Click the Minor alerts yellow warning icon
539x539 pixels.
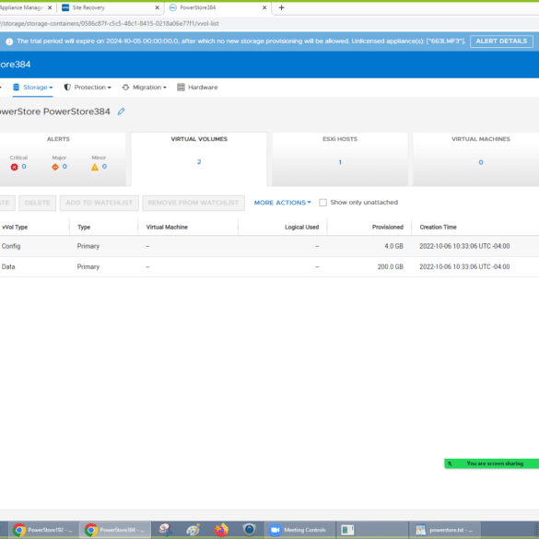point(95,167)
